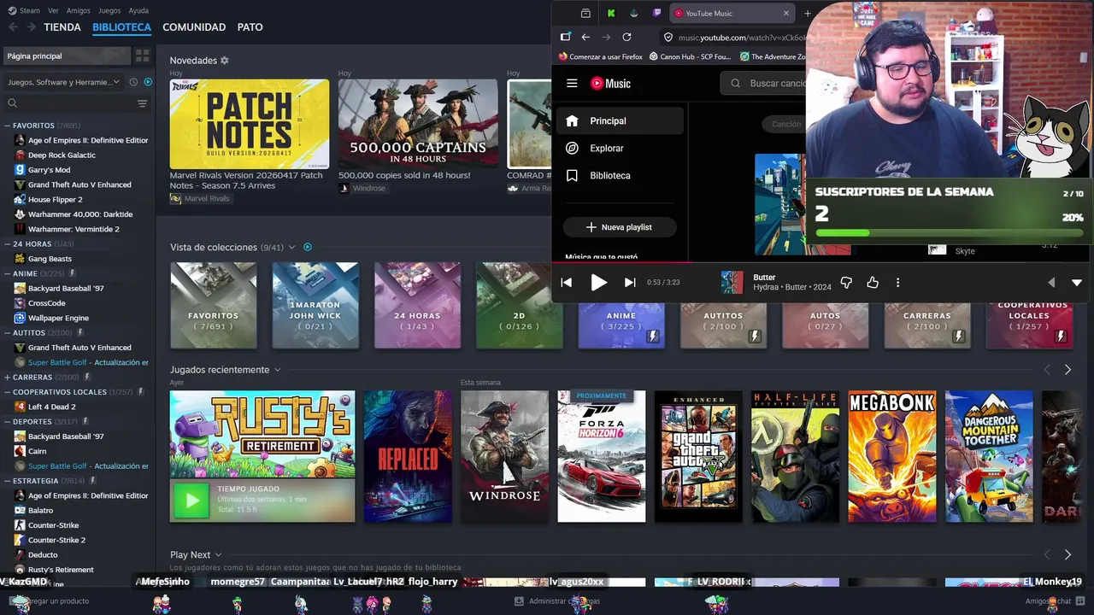Open the Juegos menu
1094x615 pixels.
point(109,10)
